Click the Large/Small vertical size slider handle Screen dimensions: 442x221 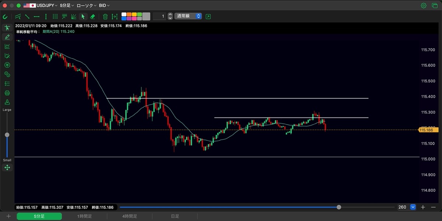point(7,135)
